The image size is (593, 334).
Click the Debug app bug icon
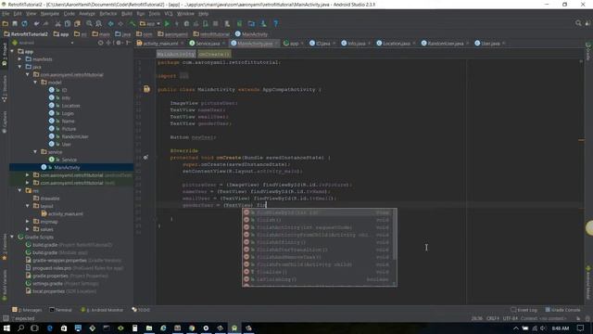point(186,23)
